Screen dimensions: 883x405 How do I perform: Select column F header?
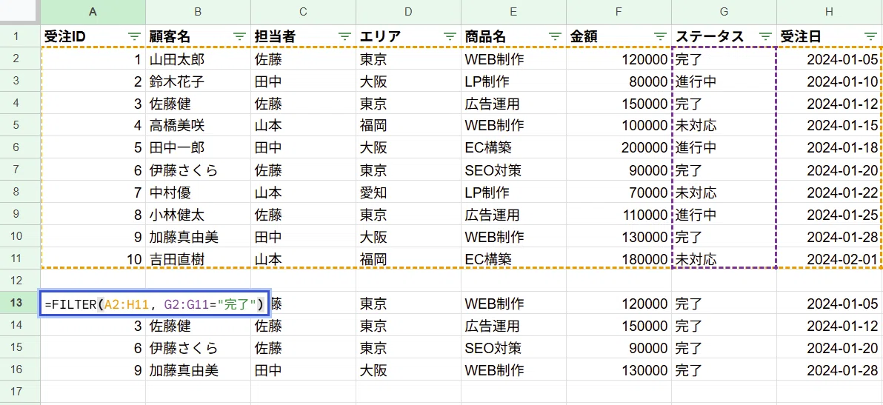point(619,12)
